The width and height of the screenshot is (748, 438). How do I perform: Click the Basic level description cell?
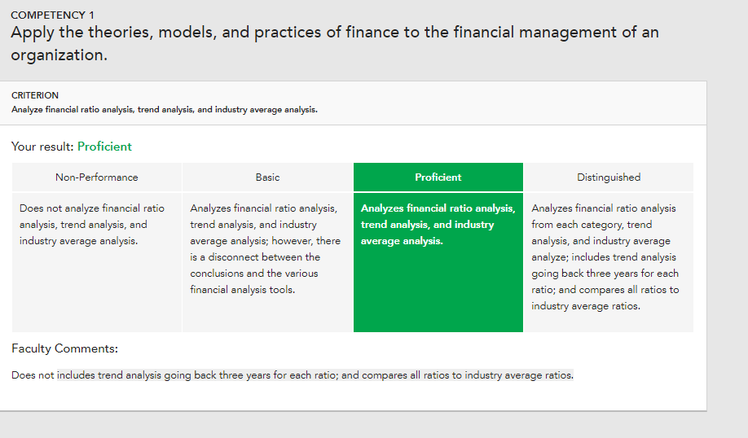[267, 262]
